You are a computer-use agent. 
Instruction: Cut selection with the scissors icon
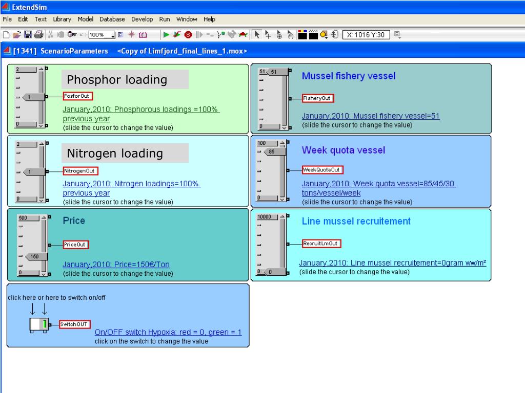51,34
